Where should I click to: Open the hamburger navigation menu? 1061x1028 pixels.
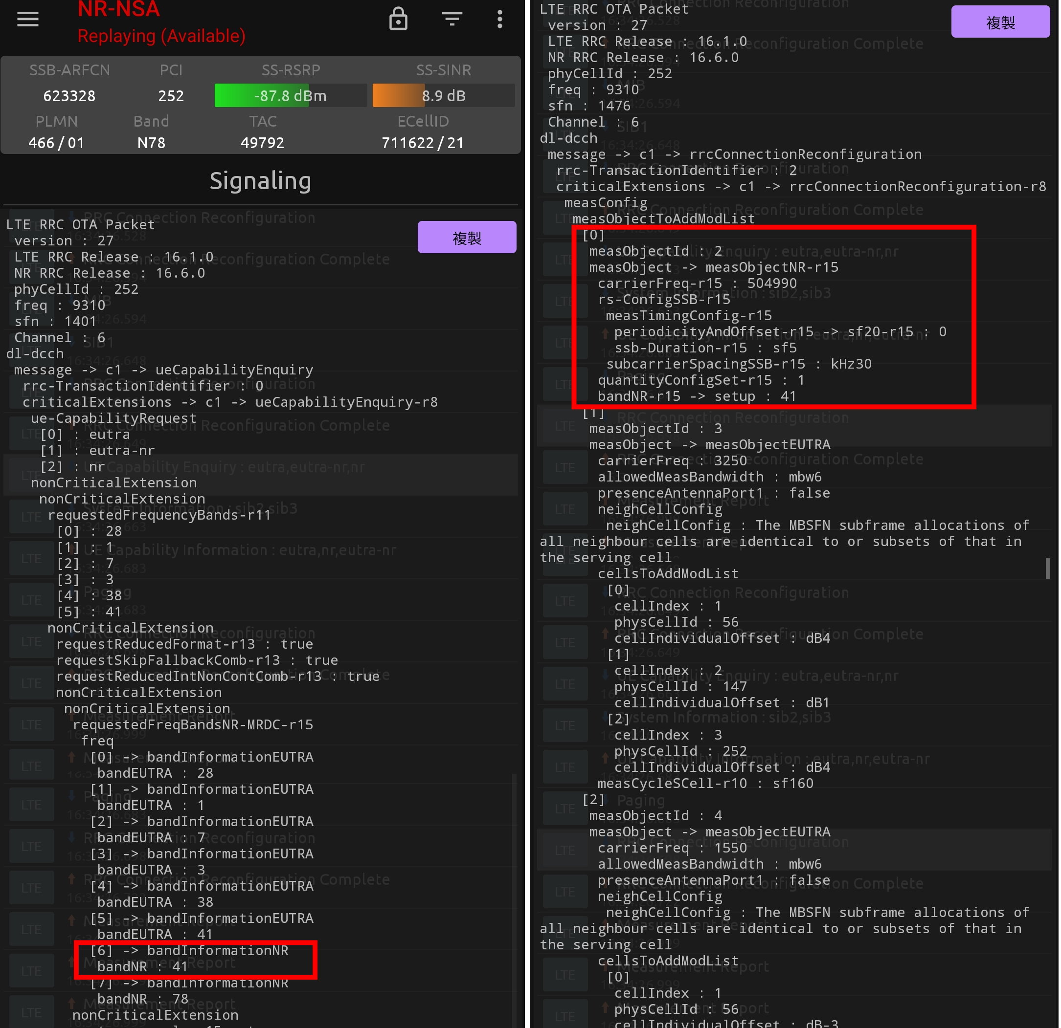point(27,20)
